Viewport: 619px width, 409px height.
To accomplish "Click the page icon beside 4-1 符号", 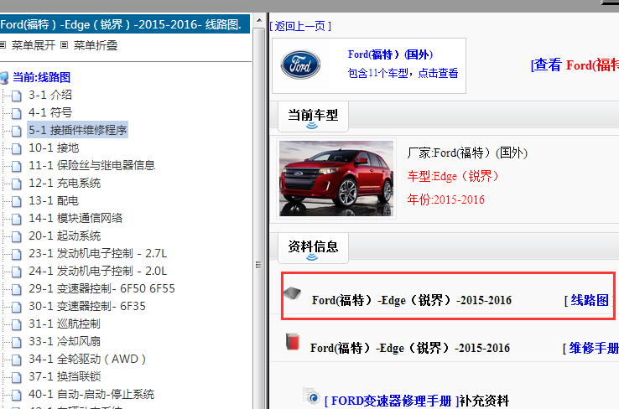I will [x=16, y=113].
